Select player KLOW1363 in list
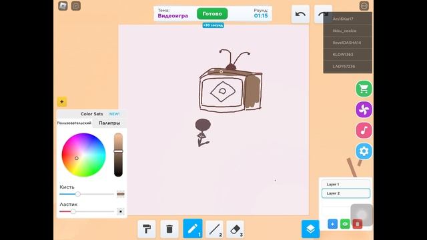427x240 pixels. (x=348, y=55)
